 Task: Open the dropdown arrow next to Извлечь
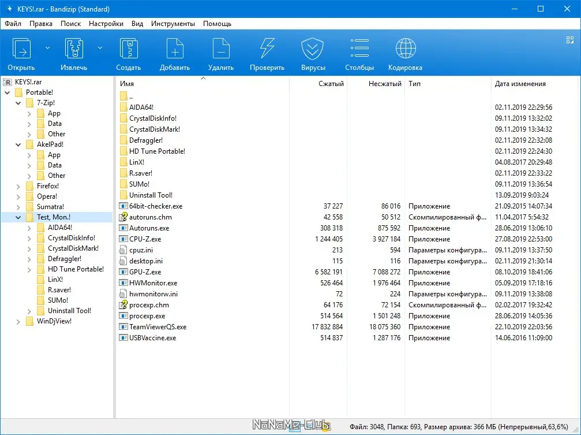point(100,48)
